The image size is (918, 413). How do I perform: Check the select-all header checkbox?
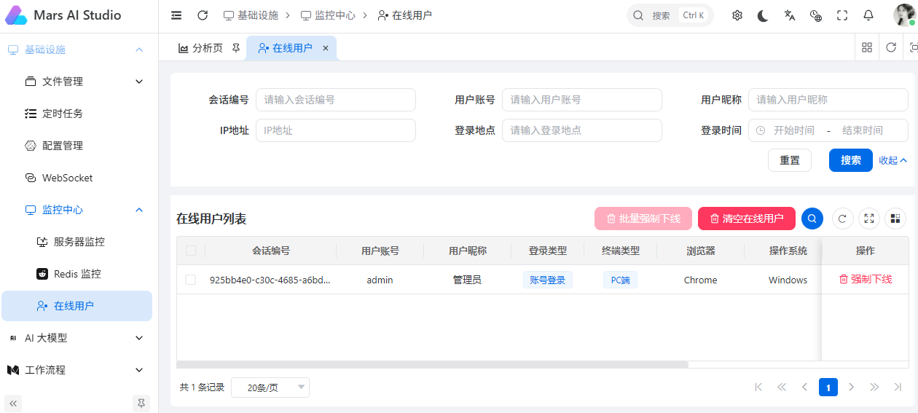191,251
